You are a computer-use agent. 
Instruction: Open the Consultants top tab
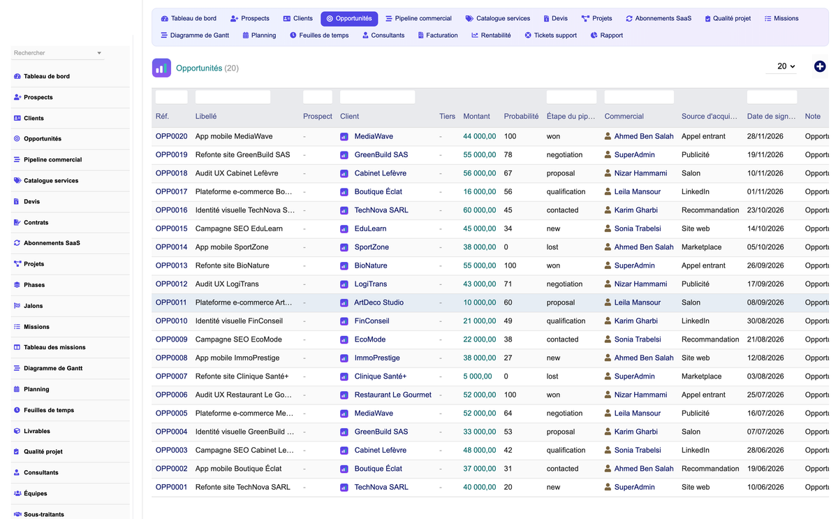point(383,35)
